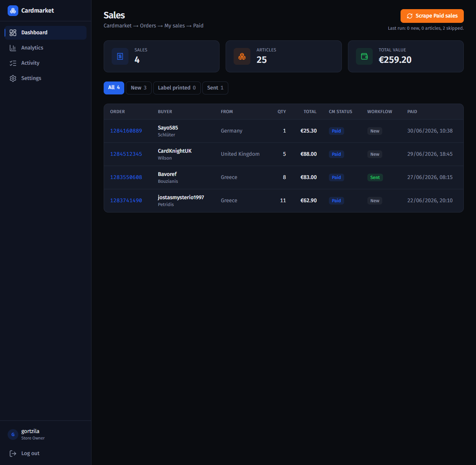Click United Kingdom in the From column

(240, 154)
